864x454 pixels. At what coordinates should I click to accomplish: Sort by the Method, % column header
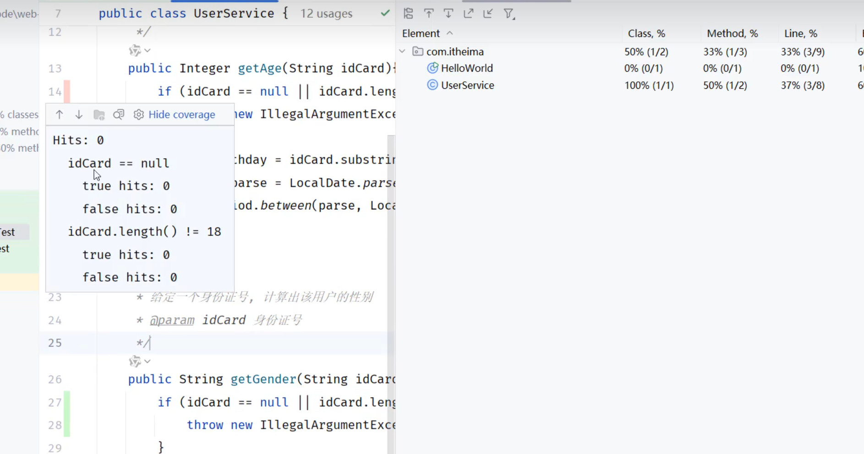click(732, 33)
